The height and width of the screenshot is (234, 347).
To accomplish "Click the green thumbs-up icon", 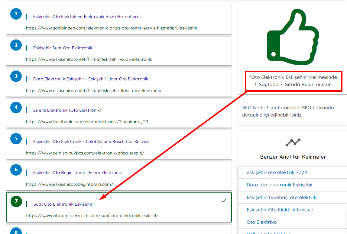I will (293, 37).
